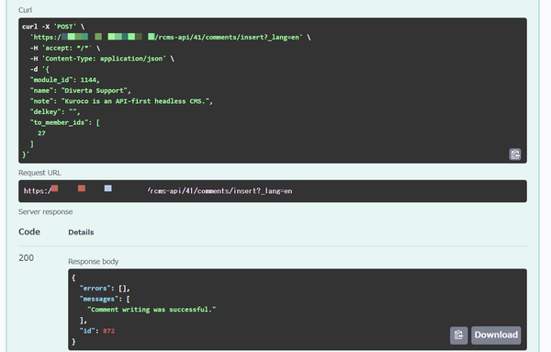
Task: Copy the curl command to clipboard
Action: coord(515,154)
